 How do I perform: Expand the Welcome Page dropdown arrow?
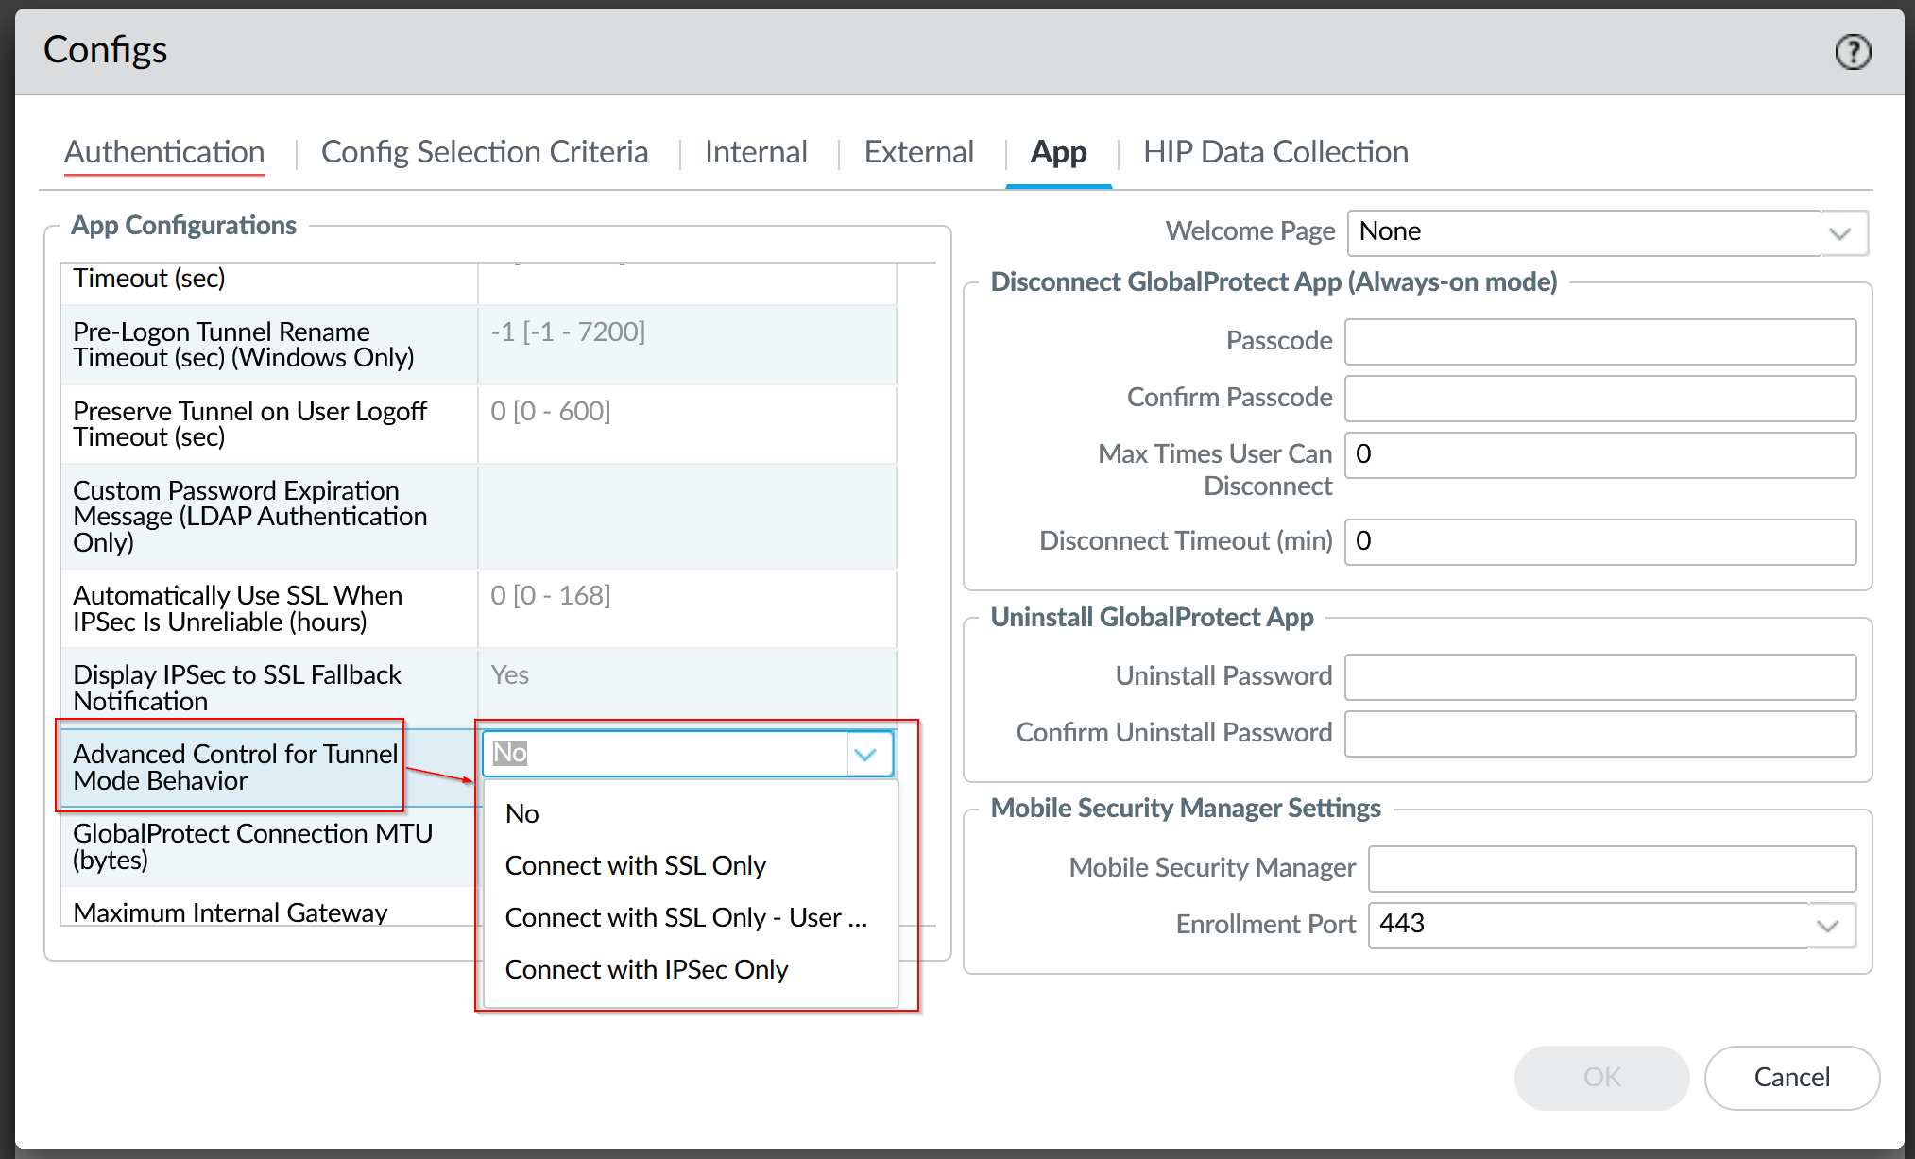[x=1838, y=233]
